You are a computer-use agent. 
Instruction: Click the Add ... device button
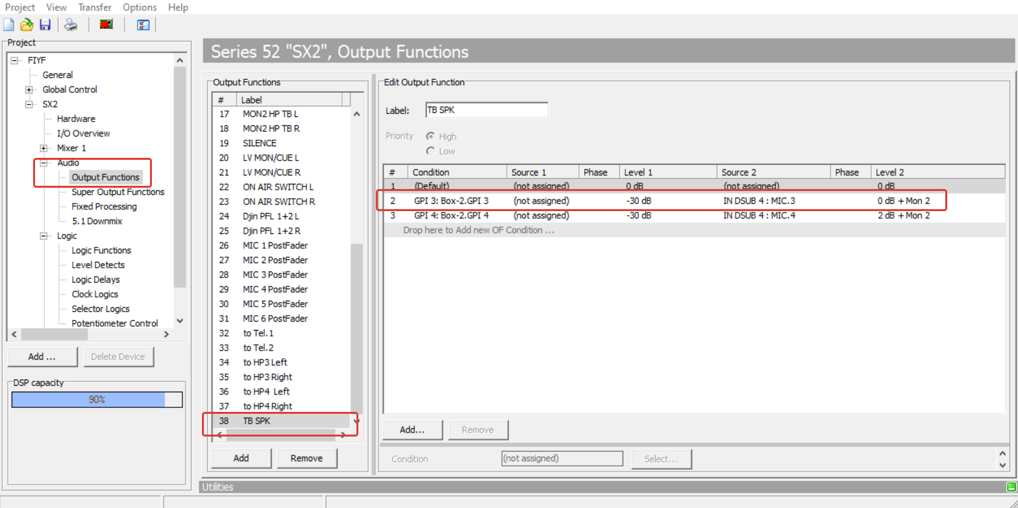tap(42, 357)
